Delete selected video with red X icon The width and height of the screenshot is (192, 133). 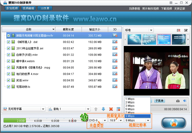111,109
